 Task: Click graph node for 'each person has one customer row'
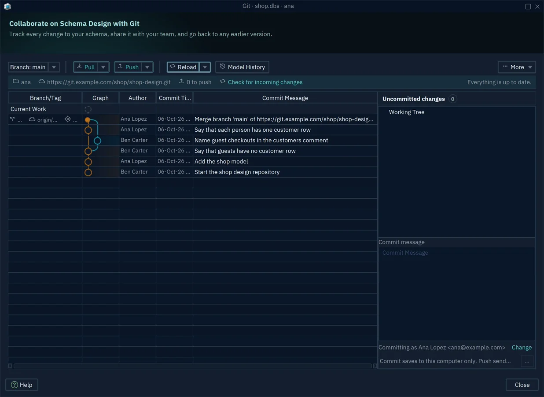(x=88, y=130)
